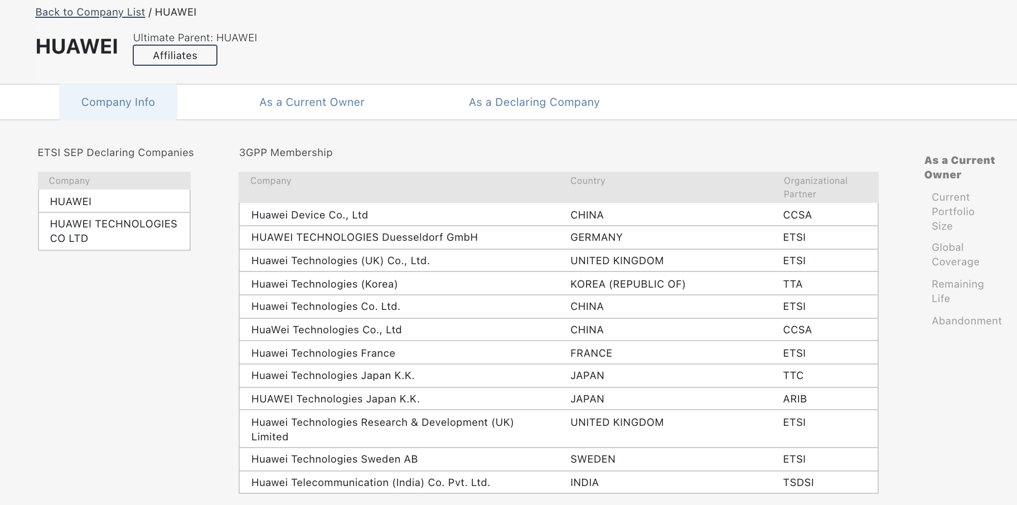Screen dimensions: 1017x505
Task: Click Huawei Technologies Co. Ltd. row
Action: click(x=558, y=307)
